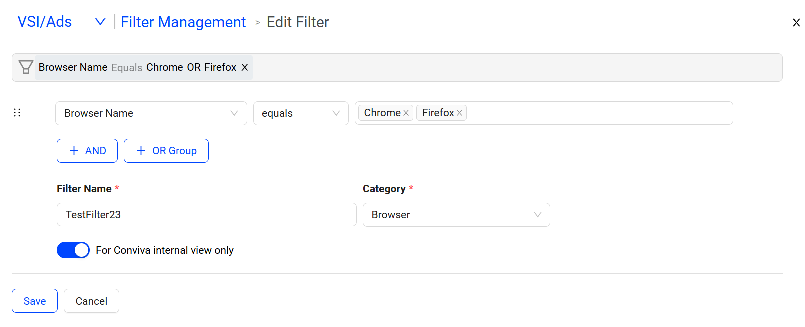Remove the Chrome value tag

(x=406, y=113)
